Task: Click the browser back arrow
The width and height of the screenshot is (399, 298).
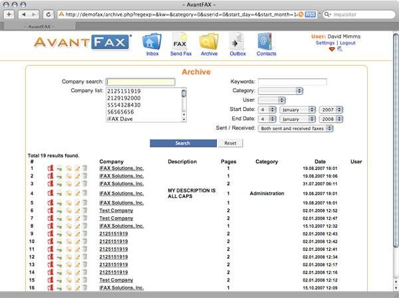Action: [24, 15]
